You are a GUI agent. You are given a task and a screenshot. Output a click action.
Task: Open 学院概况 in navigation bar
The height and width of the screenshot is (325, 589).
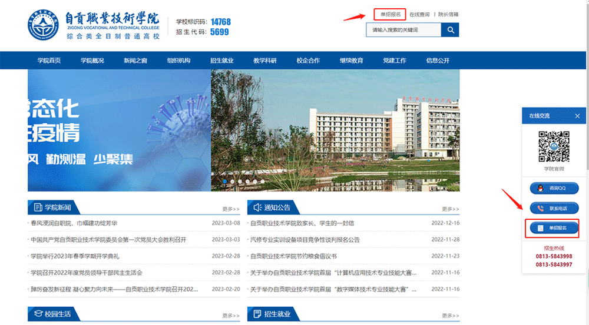click(92, 61)
